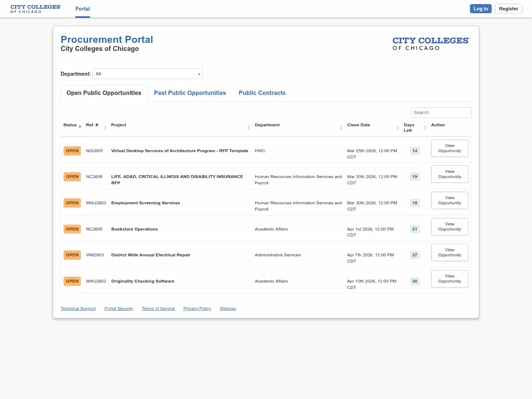The height and width of the screenshot is (399, 532).
Task: Sort by Department column arrows
Action: click(341, 127)
